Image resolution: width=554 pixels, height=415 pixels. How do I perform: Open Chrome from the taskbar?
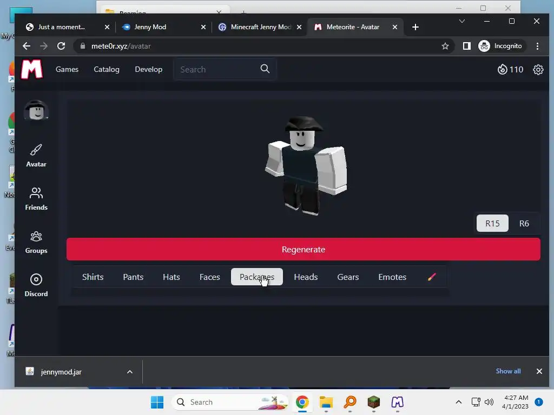point(302,402)
